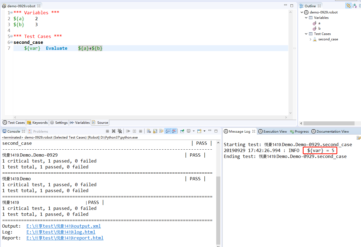
Task: Maximize the editor area
Action: tap(292, 6)
